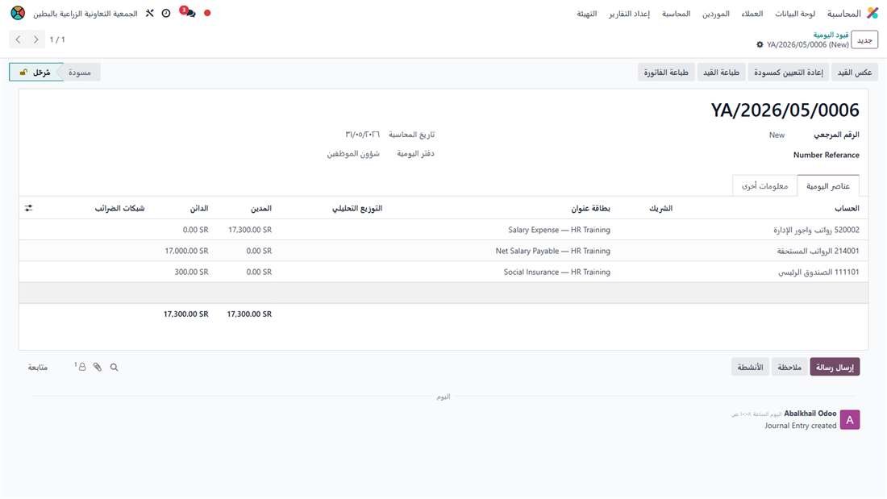Select مسودة draft status stage

(80, 73)
